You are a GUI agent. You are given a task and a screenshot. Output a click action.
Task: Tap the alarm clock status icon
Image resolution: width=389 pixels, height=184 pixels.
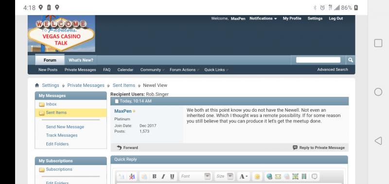[x=322, y=8]
